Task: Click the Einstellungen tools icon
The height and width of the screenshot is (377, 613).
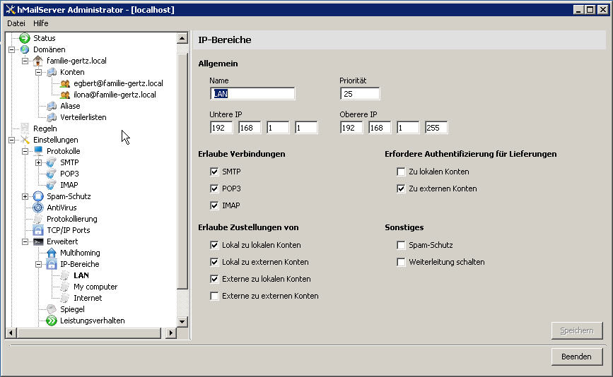Action: (x=25, y=140)
